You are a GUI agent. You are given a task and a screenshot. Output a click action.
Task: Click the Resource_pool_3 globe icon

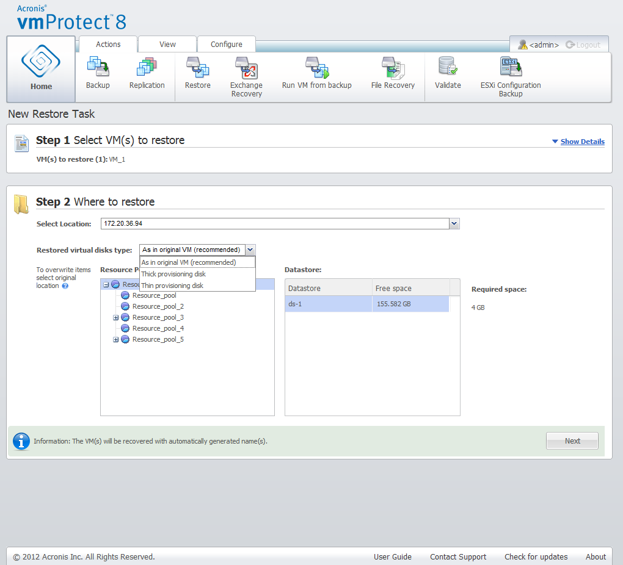pos(125,317)
